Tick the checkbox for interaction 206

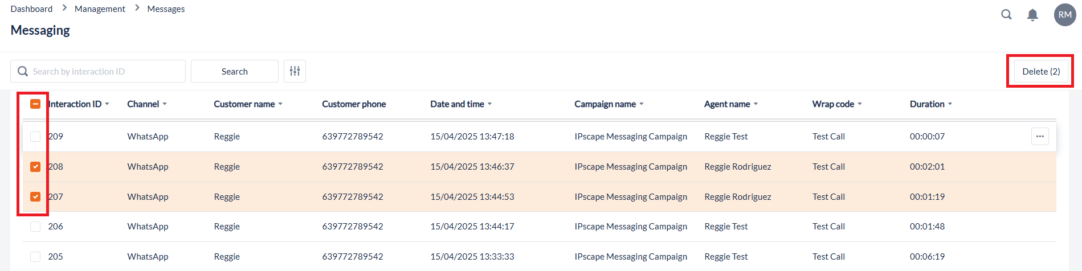[35, 227]
